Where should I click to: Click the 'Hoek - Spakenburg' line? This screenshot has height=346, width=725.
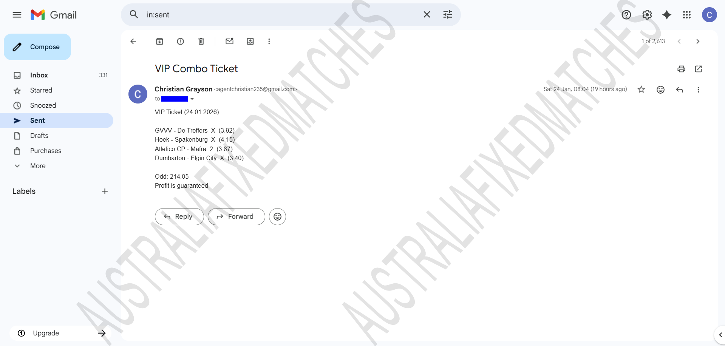click(195, 139)
